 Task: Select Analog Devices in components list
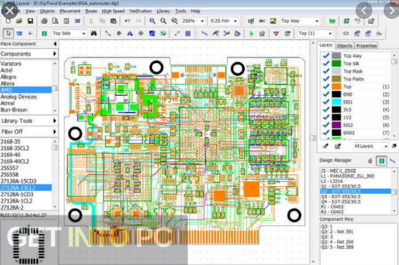point(18,96)
